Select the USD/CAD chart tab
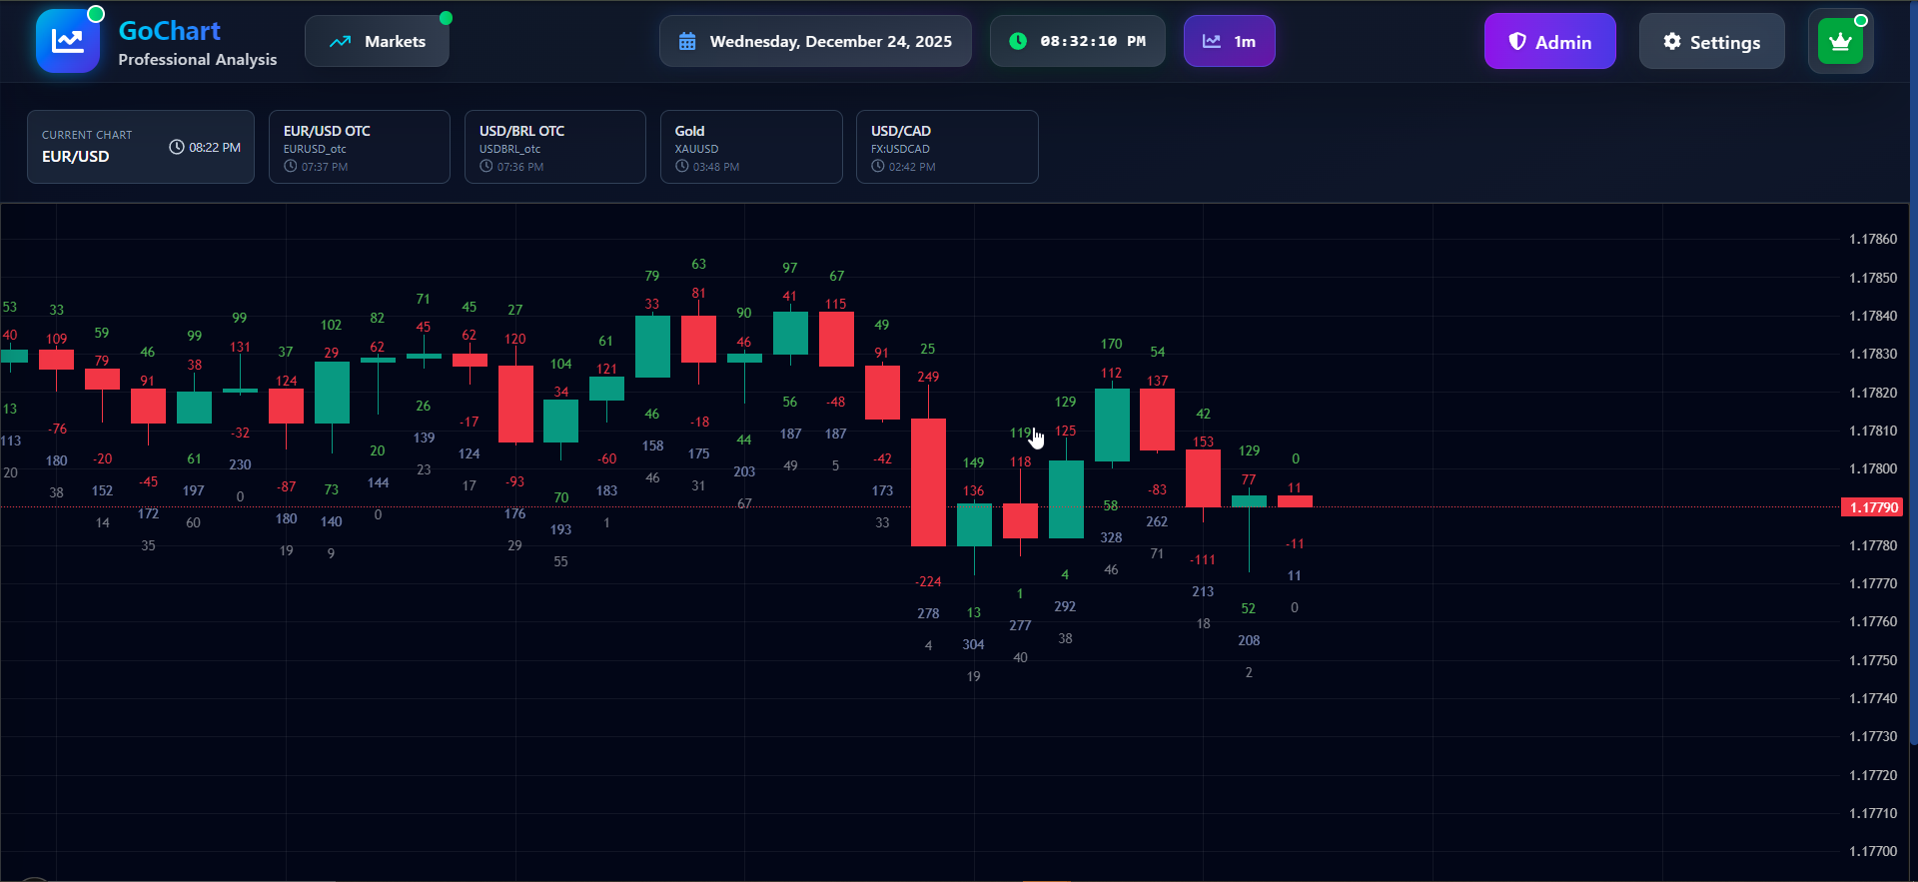 [946, 147]
